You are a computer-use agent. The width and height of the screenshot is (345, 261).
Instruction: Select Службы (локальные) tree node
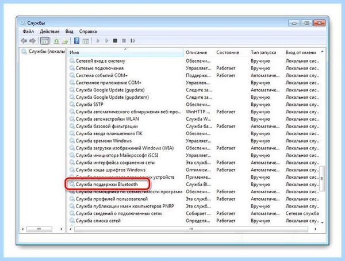coord(43,52)
